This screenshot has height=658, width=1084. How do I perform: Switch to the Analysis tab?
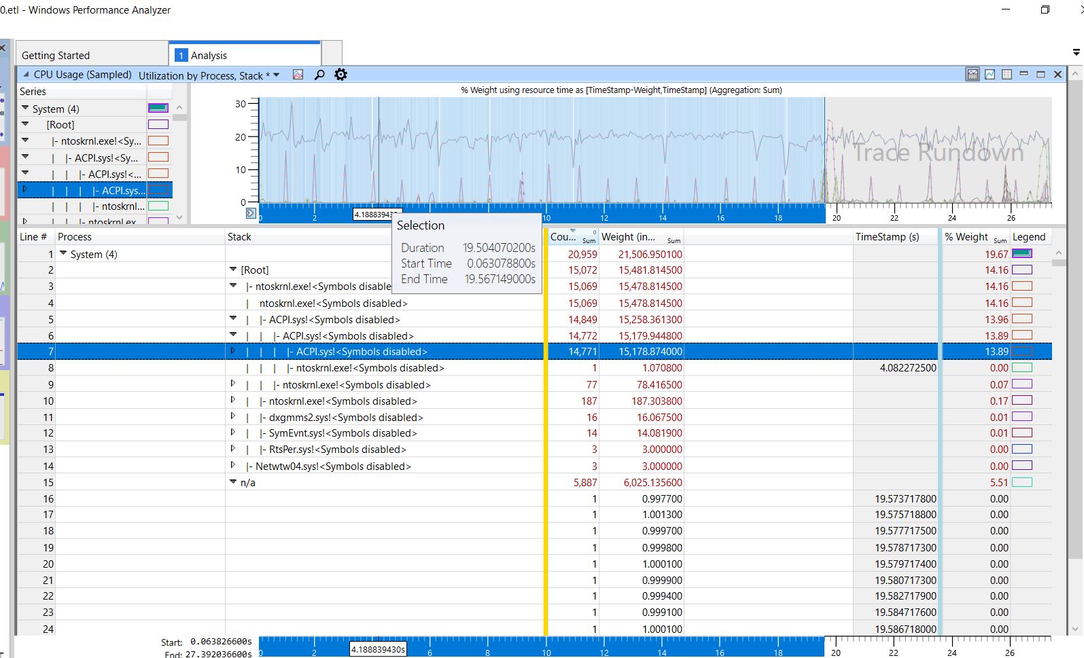click(x=245, y=54)
